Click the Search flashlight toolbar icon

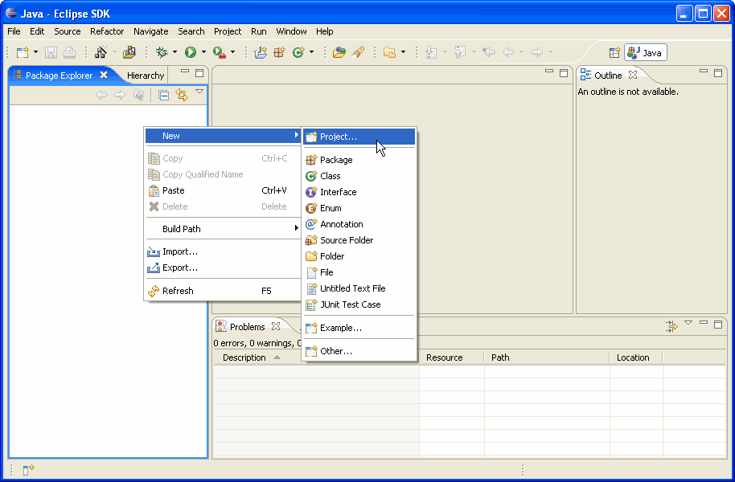pos(358,52)
